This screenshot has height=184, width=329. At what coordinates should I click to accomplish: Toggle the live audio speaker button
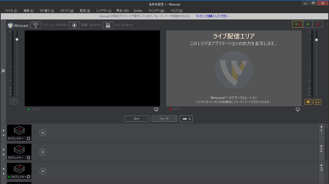[x=308, y=102]
